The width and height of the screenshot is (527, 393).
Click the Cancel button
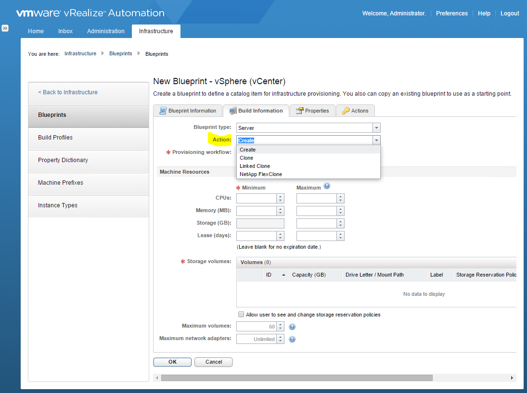[x=214, y=362]
